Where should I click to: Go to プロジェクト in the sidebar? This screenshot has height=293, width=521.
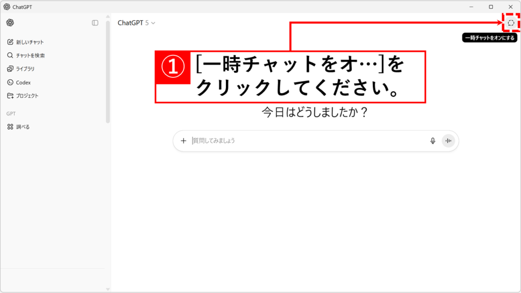(27, 96)
